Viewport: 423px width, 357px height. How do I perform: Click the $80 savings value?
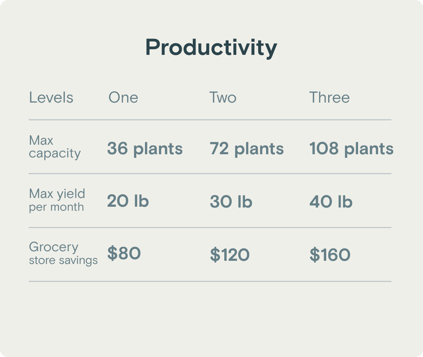tap(124, 253)
